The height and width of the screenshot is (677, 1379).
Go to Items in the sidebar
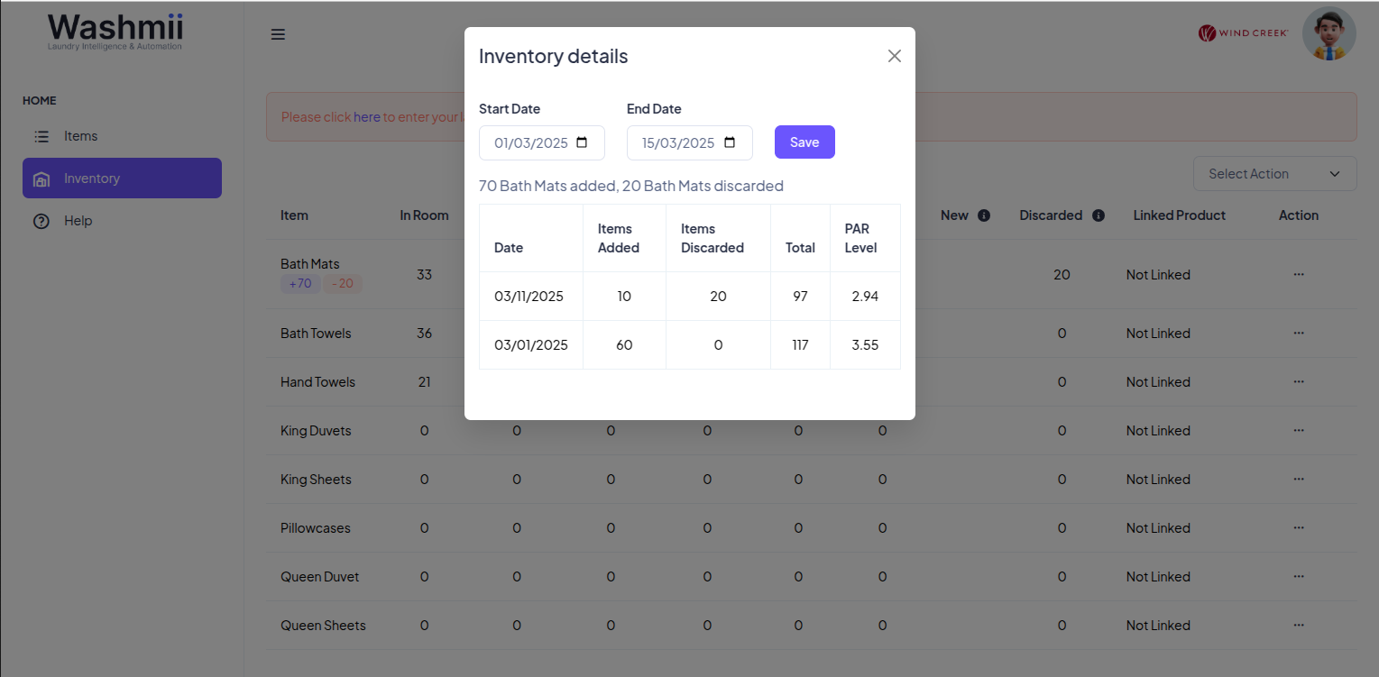coord(80,136)
